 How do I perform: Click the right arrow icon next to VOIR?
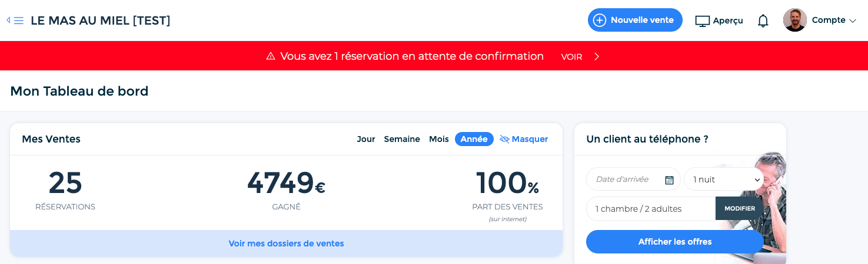[x=597, y=56]
